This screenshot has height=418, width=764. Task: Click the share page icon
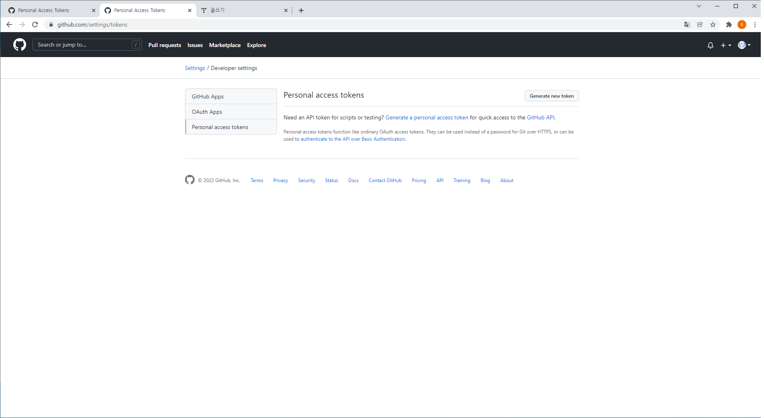(700, 25)
